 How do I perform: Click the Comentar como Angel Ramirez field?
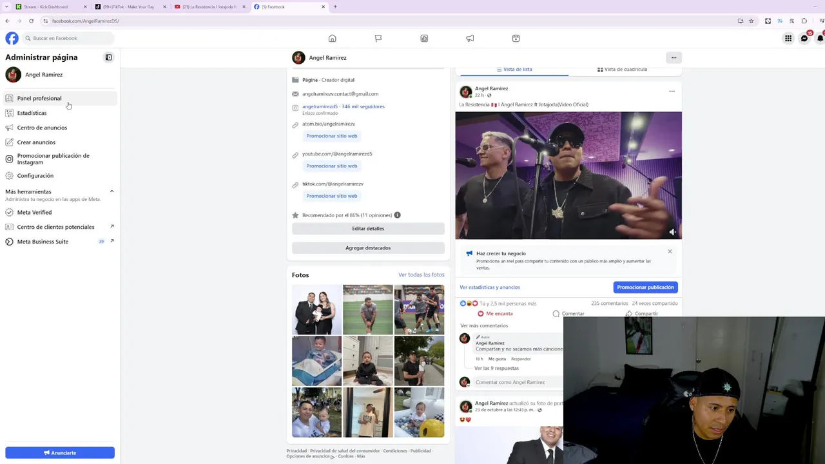coord(519,382)
